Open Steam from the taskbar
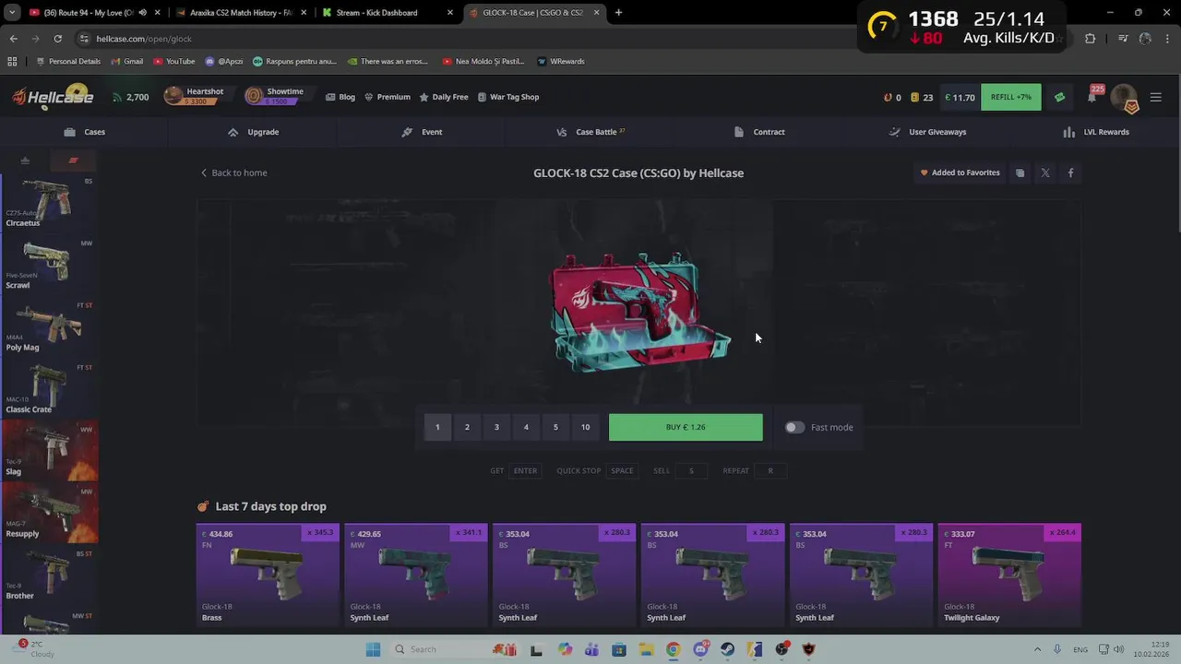Screen dimensions: 1181x664 click(x=728, y=649)
